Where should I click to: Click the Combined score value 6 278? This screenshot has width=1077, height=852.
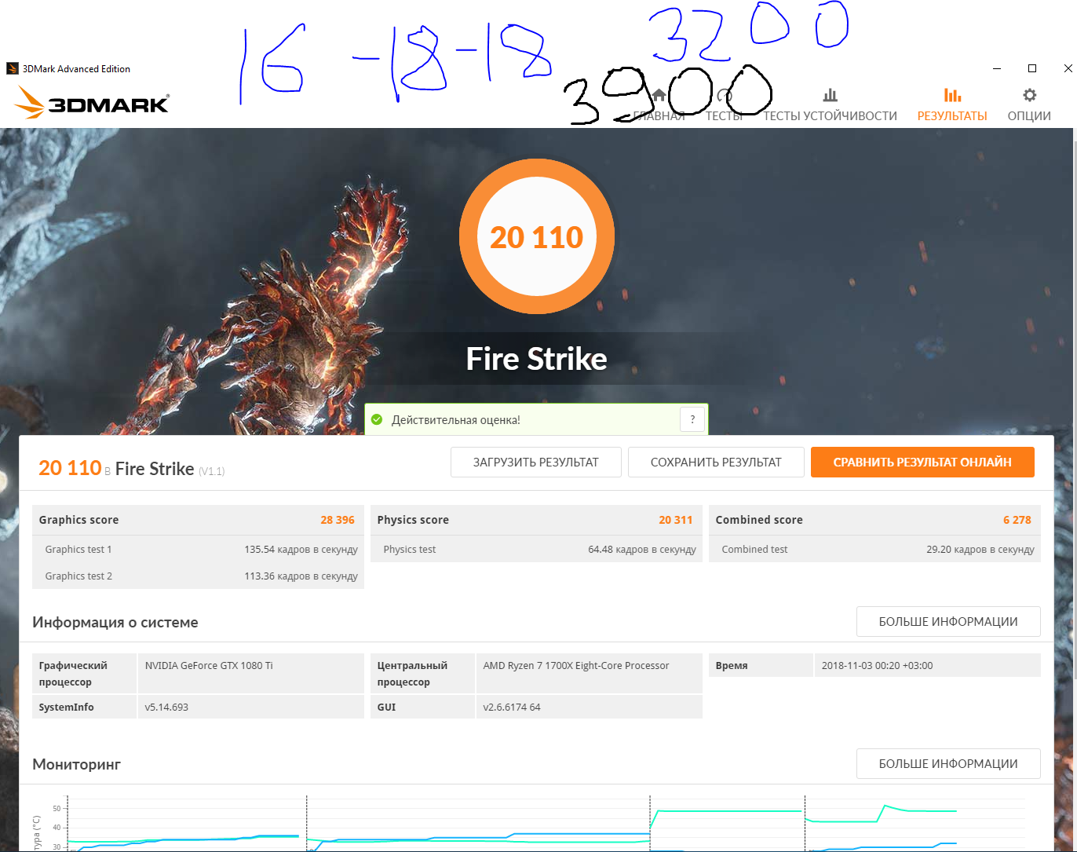pyautogui.click(x=1017, y=520)
